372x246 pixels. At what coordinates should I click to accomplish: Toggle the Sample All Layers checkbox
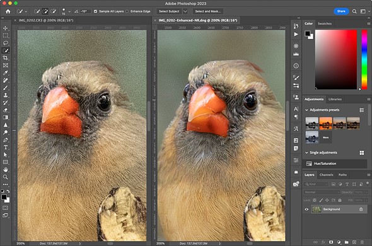(95, 11)
